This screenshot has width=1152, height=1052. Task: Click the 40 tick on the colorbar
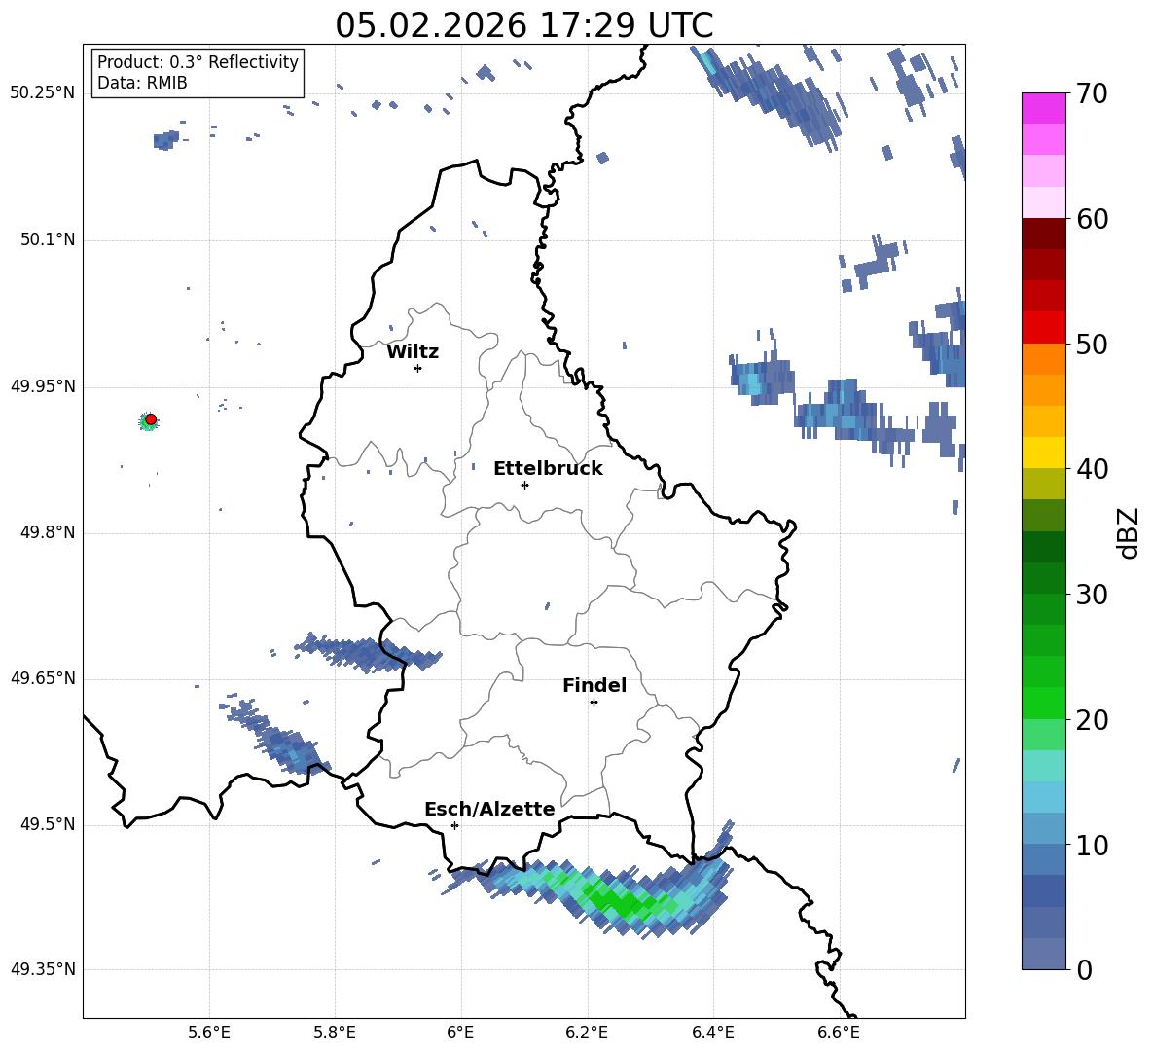pyautogui.click(x=1092, y=469)
